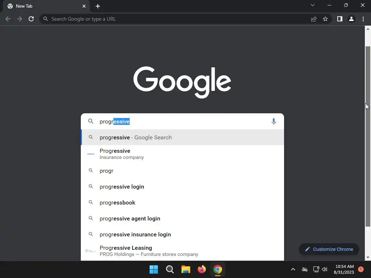Screen dimensions: 371x278
Task: Open network settings tray icon
Action: 316,269
